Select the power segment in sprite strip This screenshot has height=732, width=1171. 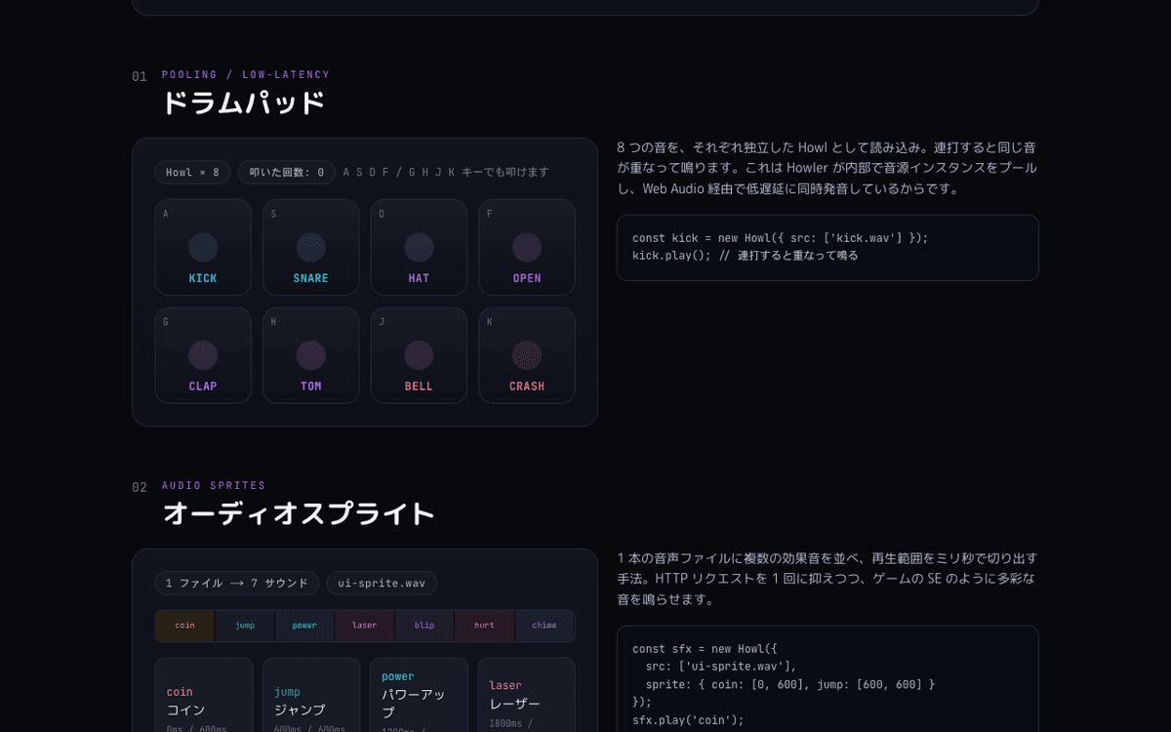(304, 626)
